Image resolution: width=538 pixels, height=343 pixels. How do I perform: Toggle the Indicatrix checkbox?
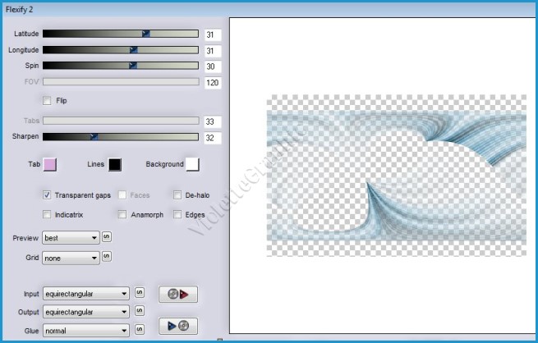(x=48, y=214)
